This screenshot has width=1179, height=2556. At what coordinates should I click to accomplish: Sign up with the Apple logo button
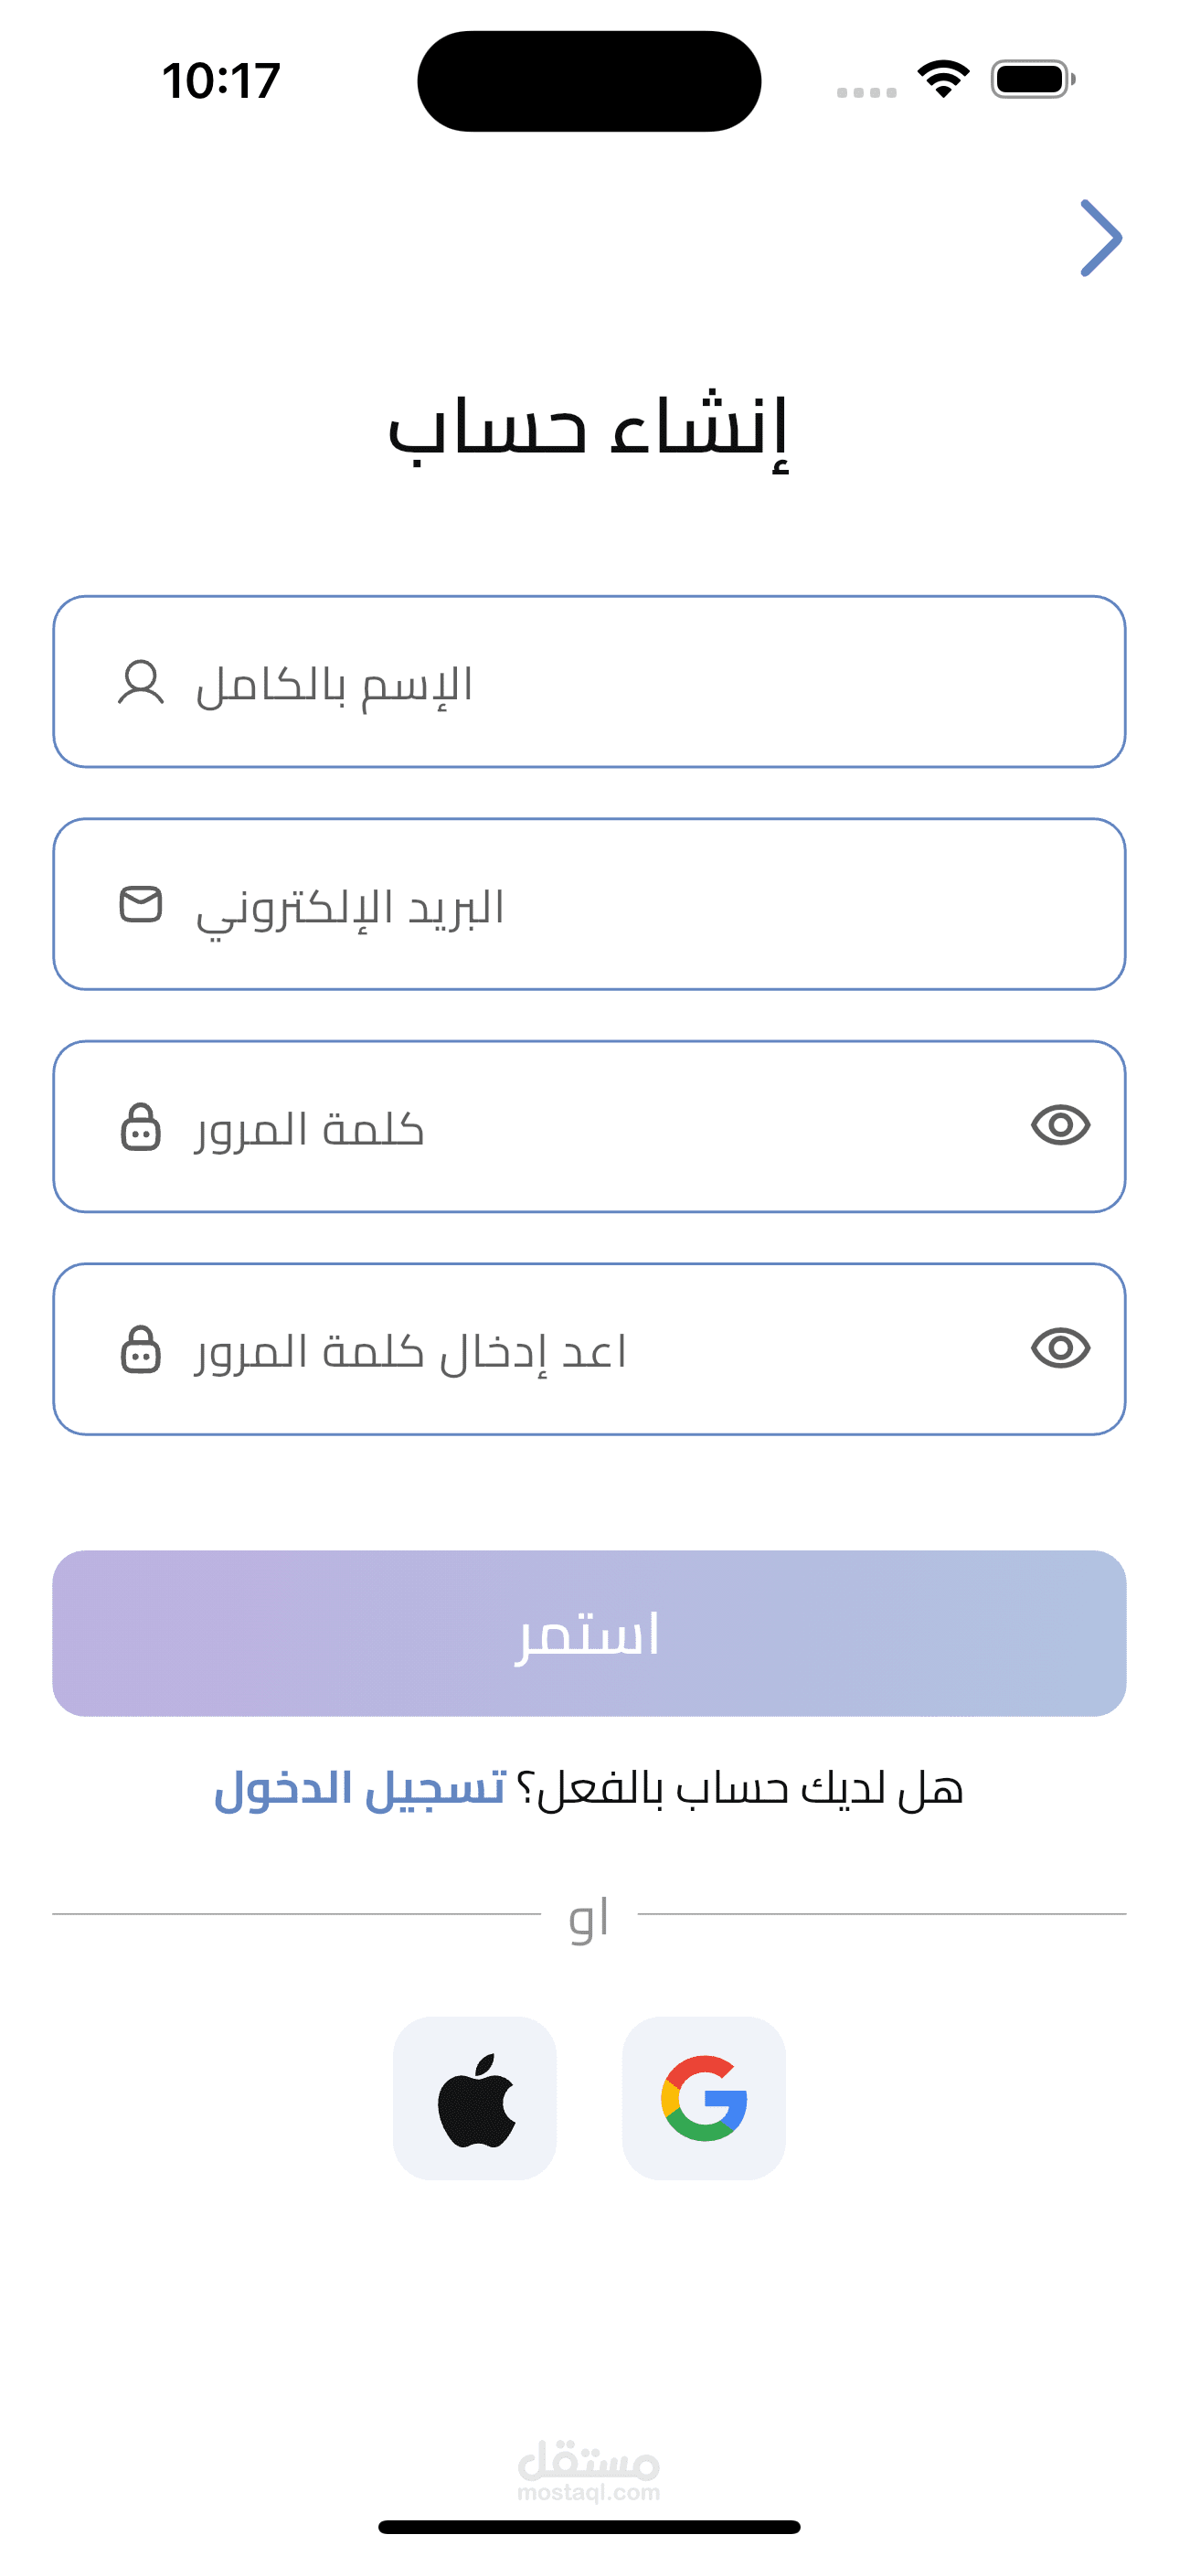tap(474, 2099)
